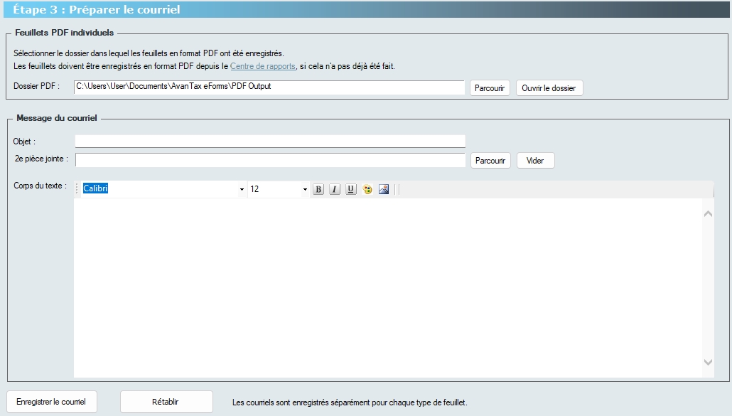Click the 2e pièce jointe field

point(270,160)
